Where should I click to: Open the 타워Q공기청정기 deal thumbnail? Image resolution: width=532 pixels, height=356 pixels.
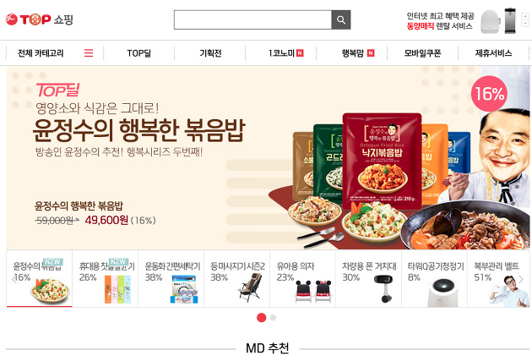(x=434, y=278)
